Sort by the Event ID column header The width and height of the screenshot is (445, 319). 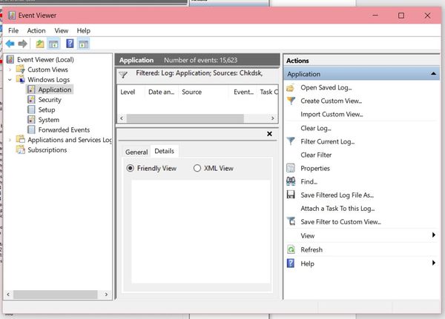[x=243, y=92]
